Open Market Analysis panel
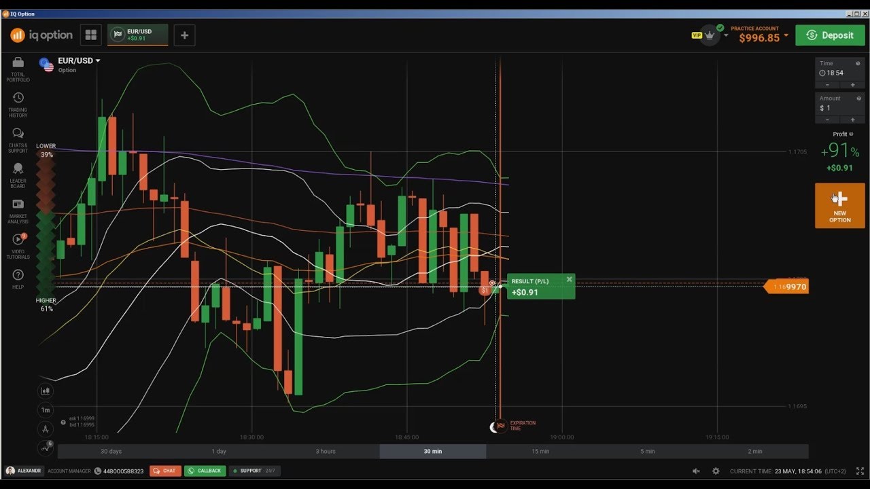 pyautogui.click(x=18, y=211)
